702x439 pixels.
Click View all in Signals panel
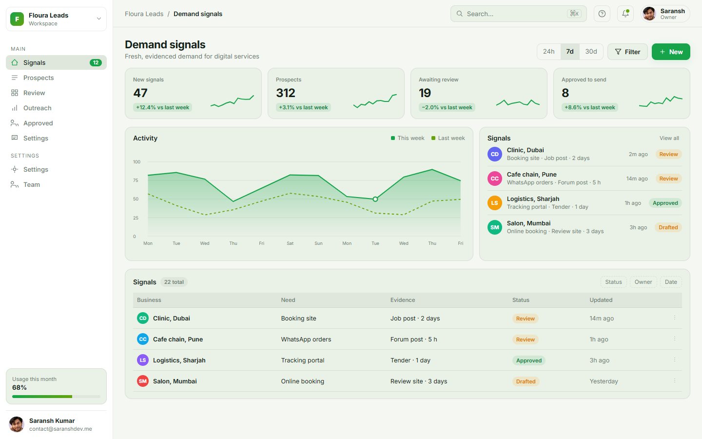click(669, 138)
